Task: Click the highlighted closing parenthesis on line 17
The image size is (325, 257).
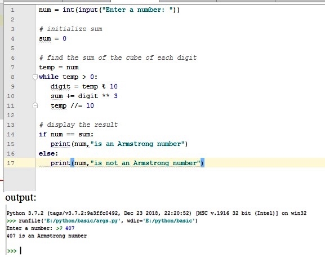Action: (202, 163)
